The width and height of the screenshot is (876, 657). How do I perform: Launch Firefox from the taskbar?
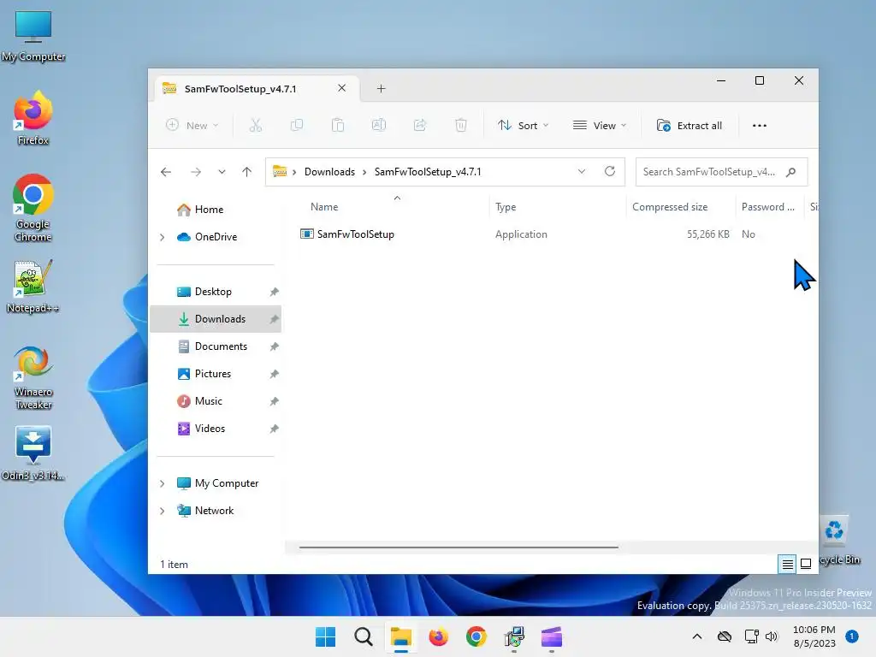[439, 636]
